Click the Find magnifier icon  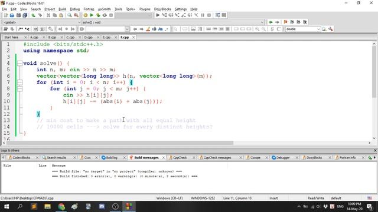[70, 15]
